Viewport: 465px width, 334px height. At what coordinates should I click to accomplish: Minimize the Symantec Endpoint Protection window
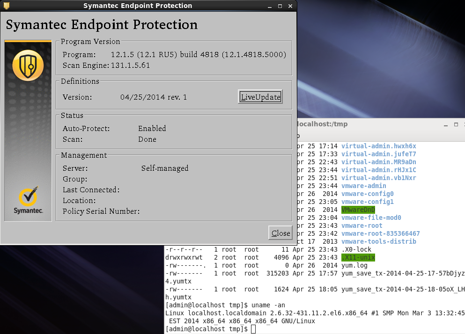270,6
